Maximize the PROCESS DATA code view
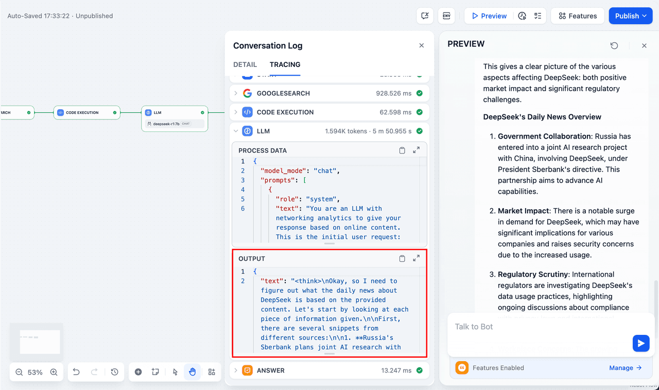The image size is (659, 390). tap(416, 150)
